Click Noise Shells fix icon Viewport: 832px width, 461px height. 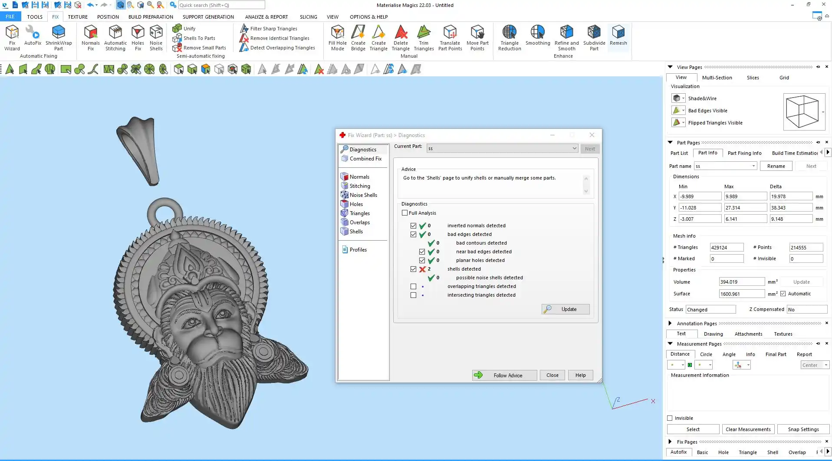(156, 37)
